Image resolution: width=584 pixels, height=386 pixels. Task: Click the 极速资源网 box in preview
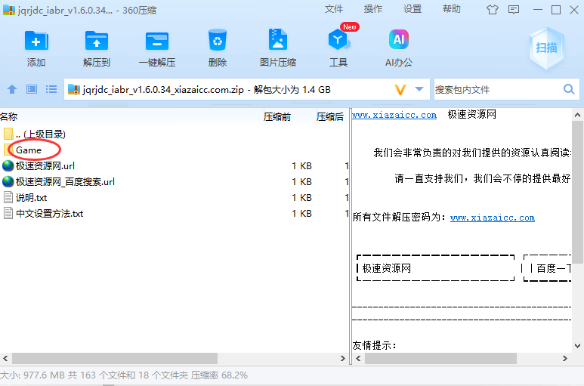pos(435,268)
